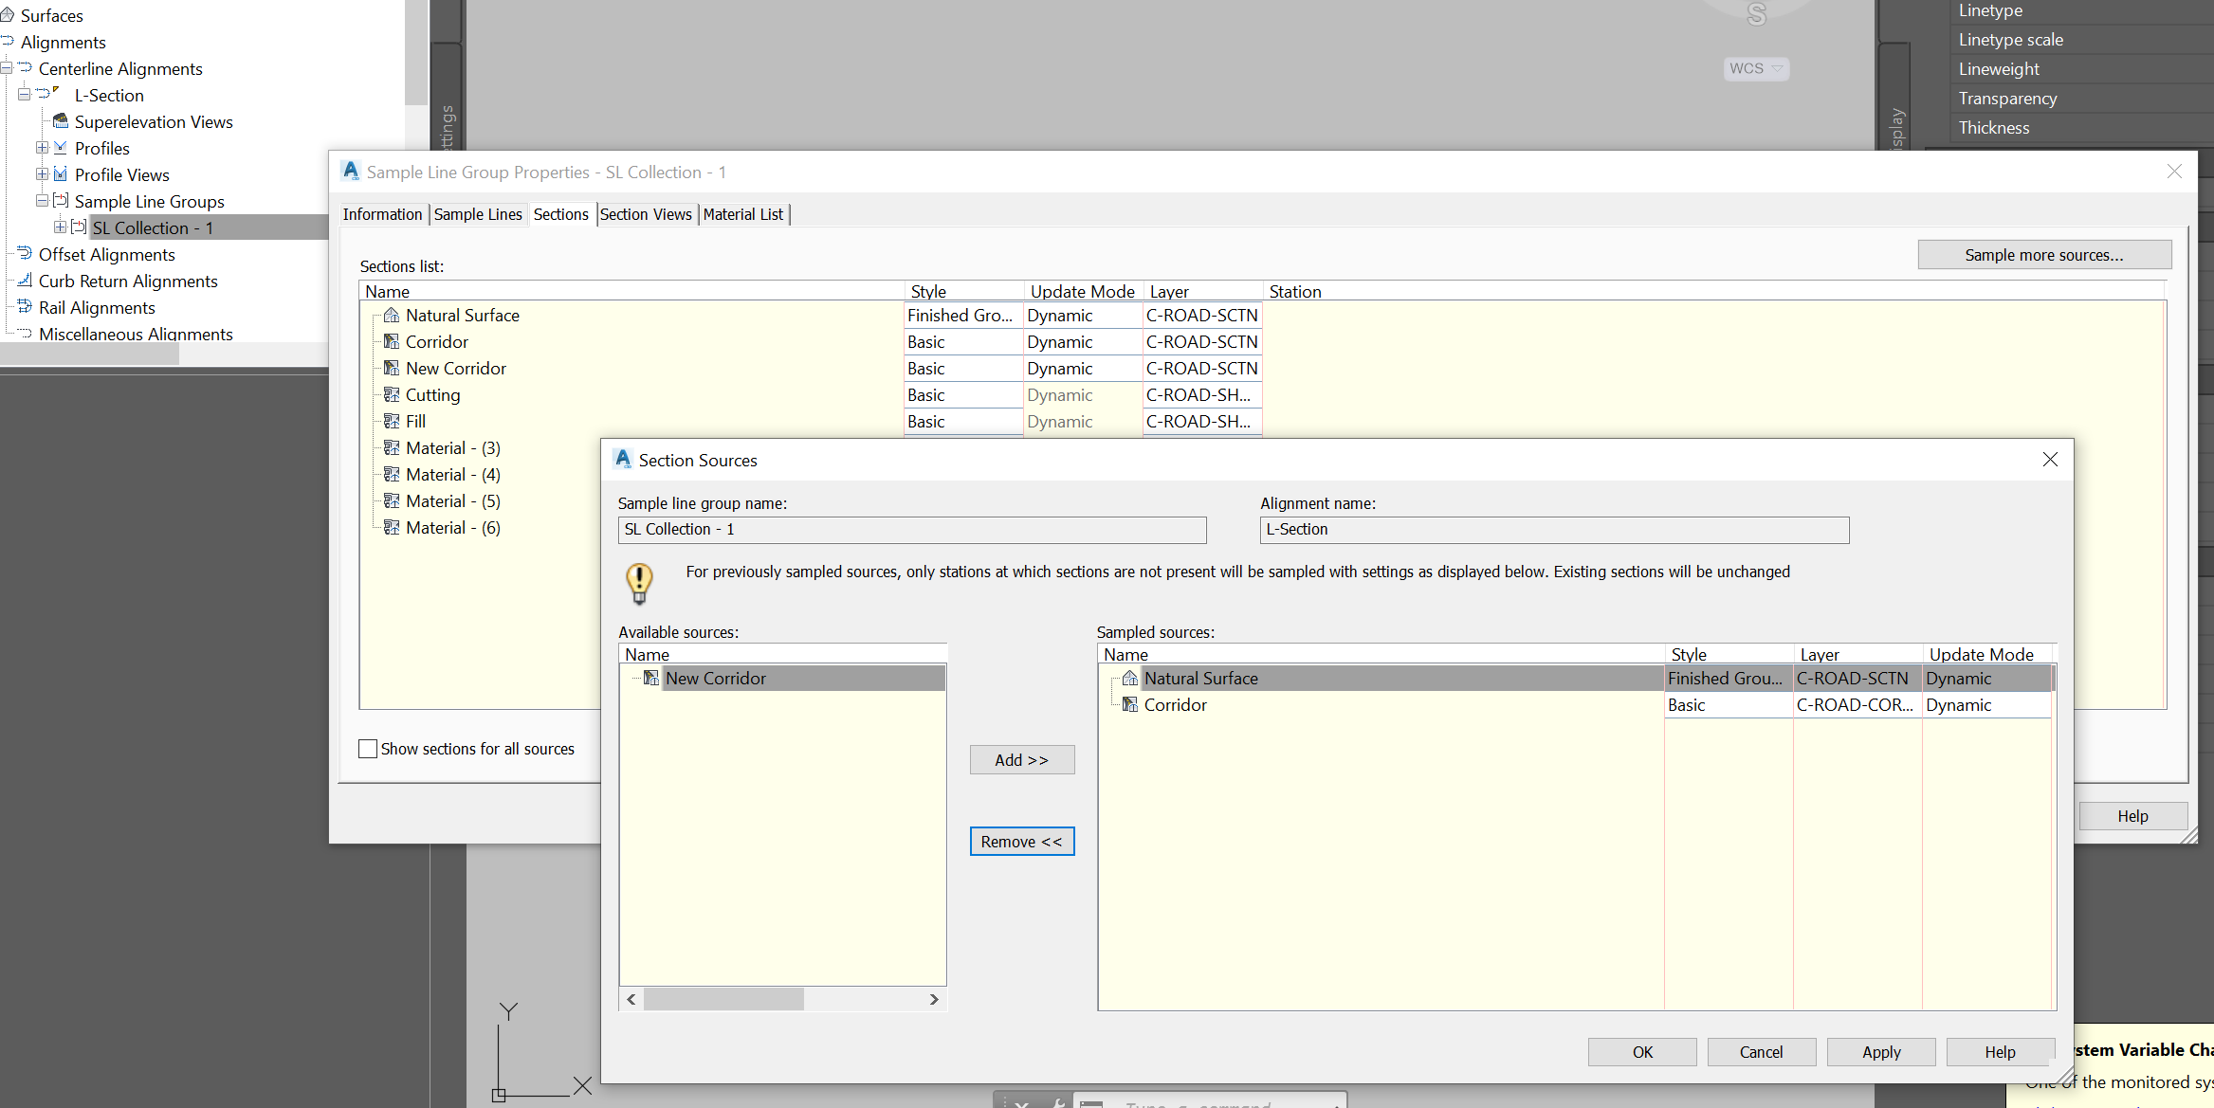Select the Miscellaneous Alignments tree item
This screenshot has height=1108, width=2214.
click(x=136, y=334)
